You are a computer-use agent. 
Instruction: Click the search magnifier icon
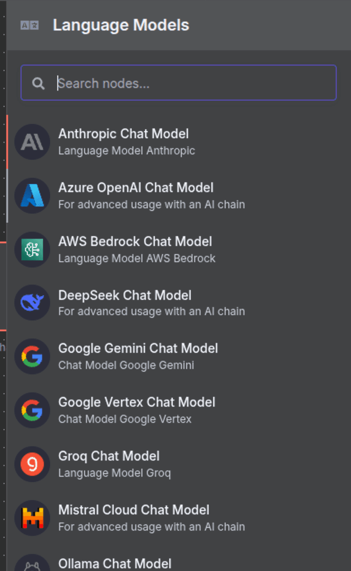39,83
